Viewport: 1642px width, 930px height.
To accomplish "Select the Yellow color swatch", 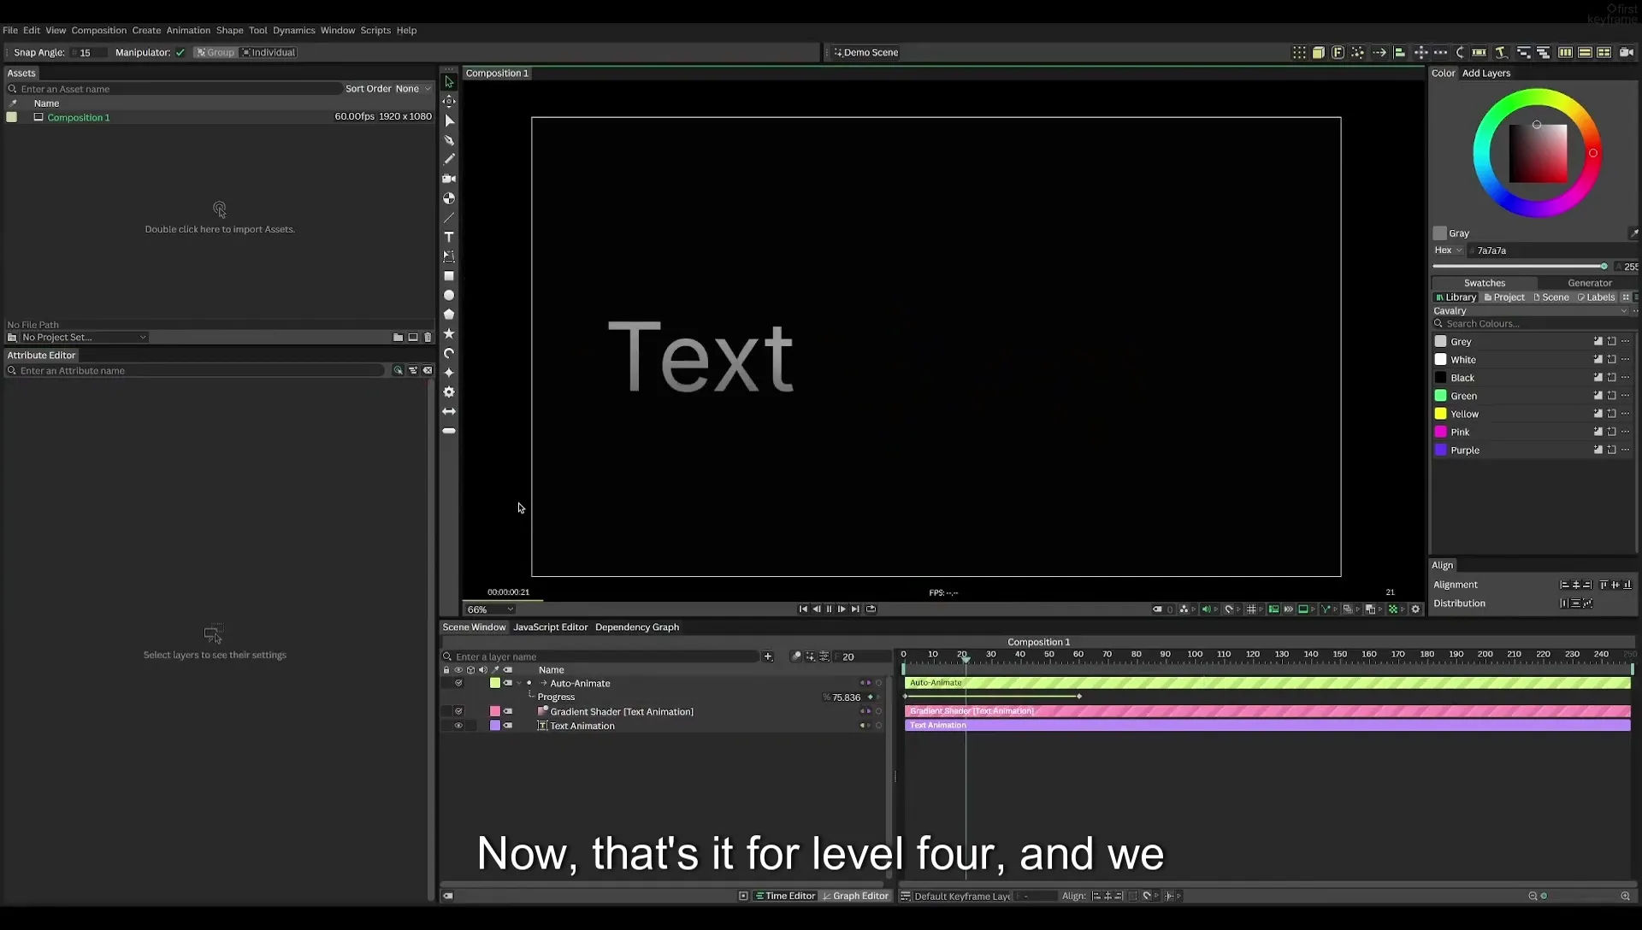I will (1440, 414).
